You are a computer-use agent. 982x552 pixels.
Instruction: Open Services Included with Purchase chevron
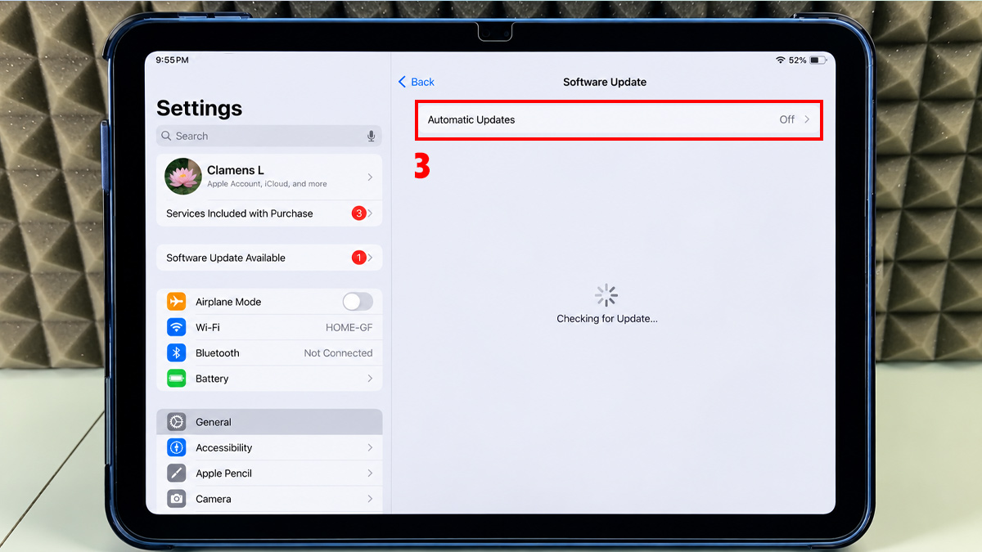(370, 213)
